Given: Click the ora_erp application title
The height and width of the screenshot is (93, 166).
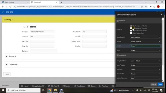Looking at the screenshot, I should tap(9, 12).
